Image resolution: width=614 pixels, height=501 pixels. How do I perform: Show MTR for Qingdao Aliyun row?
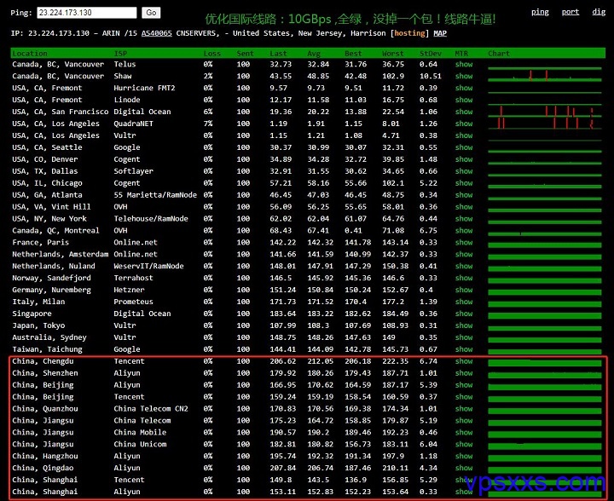pyautogui.click(x=464, y=468)
